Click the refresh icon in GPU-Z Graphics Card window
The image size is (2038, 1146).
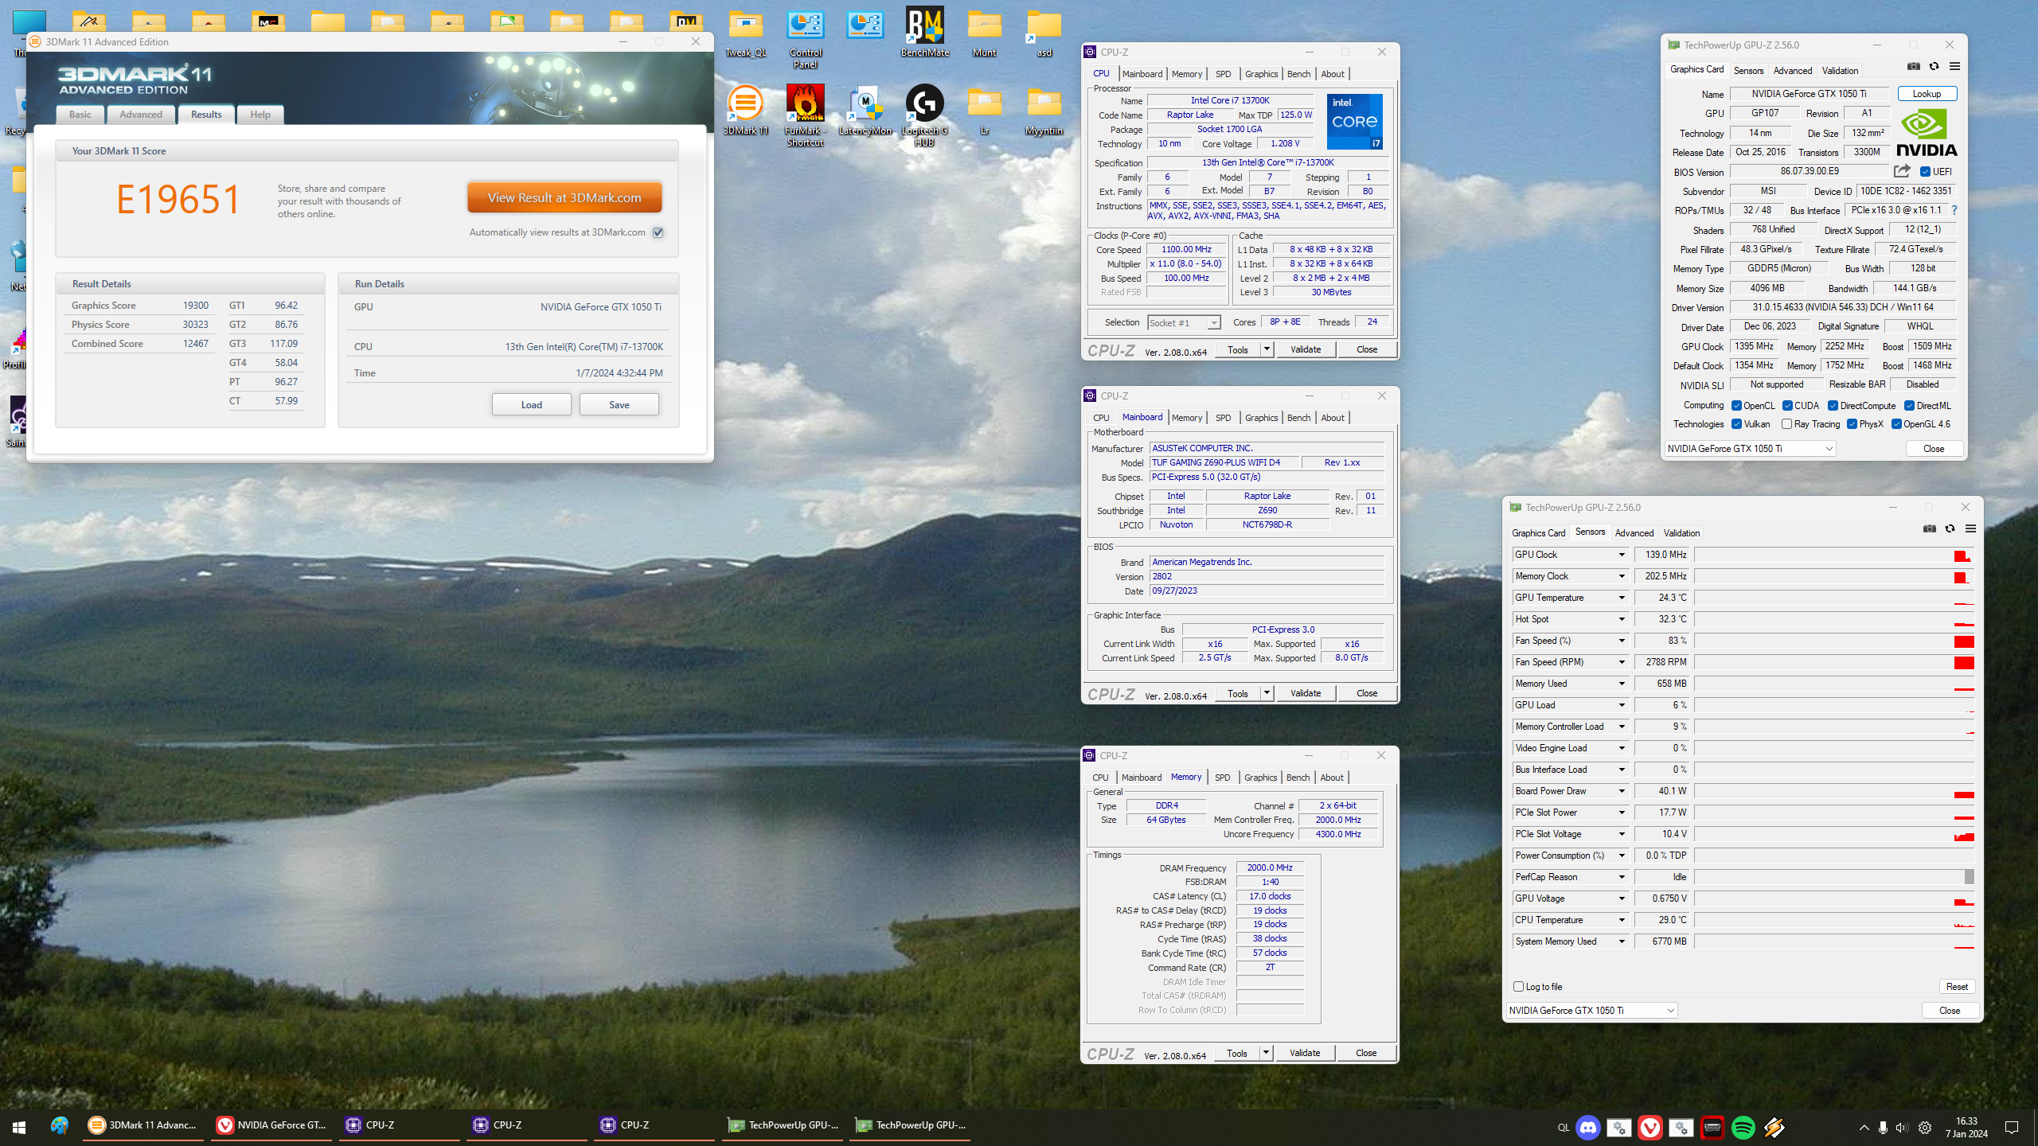[1934, 66]
